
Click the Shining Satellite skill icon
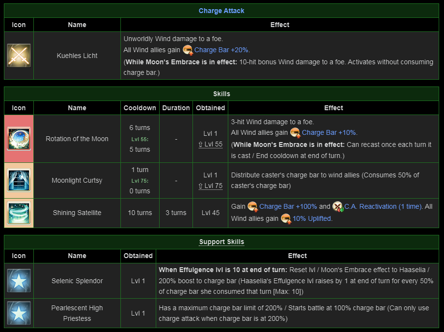pyautogui.click(x=19, y=213)
